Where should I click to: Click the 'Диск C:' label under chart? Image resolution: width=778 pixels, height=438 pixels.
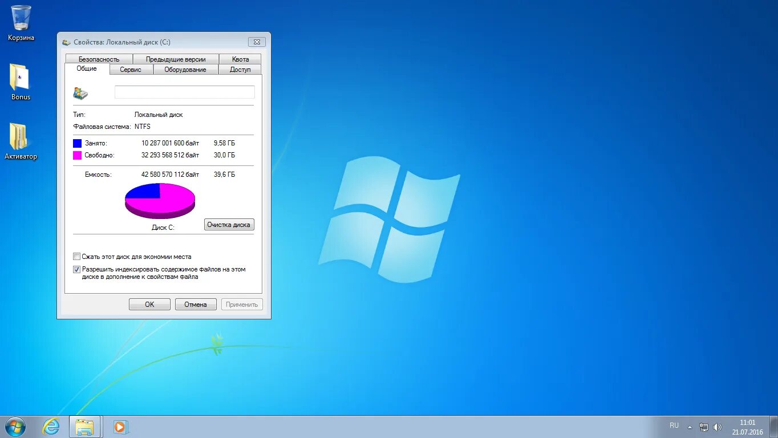(x=163, y=227)
